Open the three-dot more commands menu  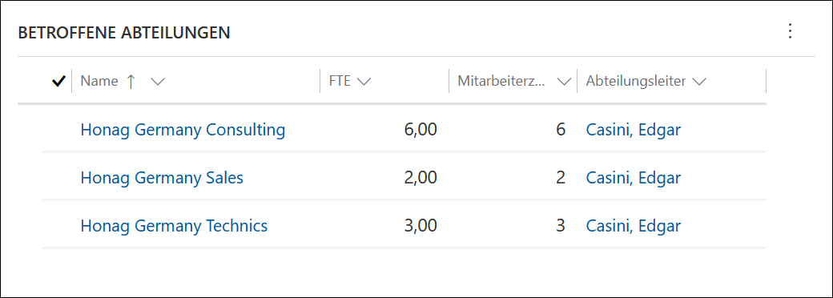pos(790,31)
